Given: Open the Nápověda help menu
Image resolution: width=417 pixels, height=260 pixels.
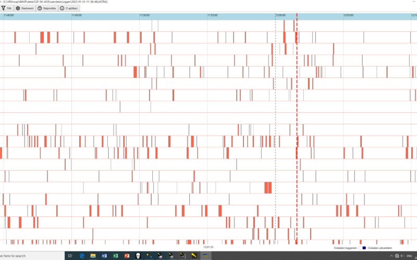Looking at the screenshot, I should [x=46, y=8].
